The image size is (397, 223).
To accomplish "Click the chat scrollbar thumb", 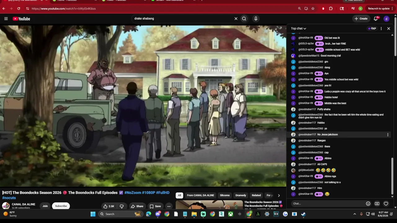I will [x=392, y=175].
